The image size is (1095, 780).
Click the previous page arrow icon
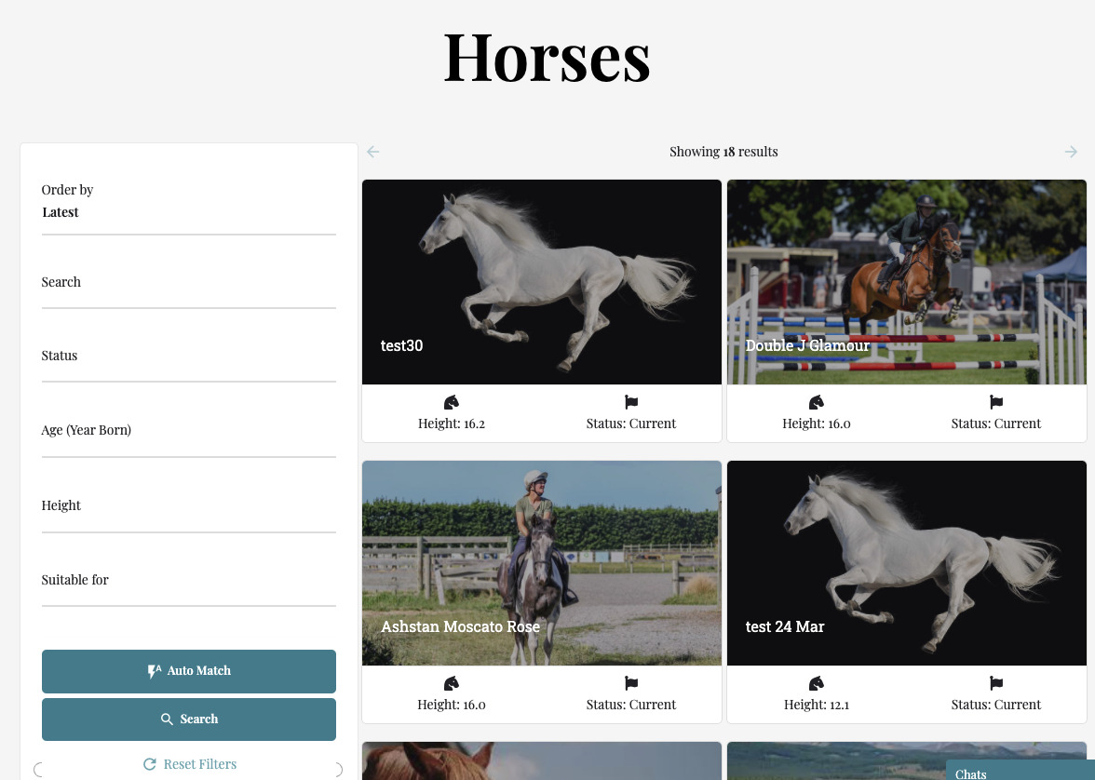coord(373,152)
